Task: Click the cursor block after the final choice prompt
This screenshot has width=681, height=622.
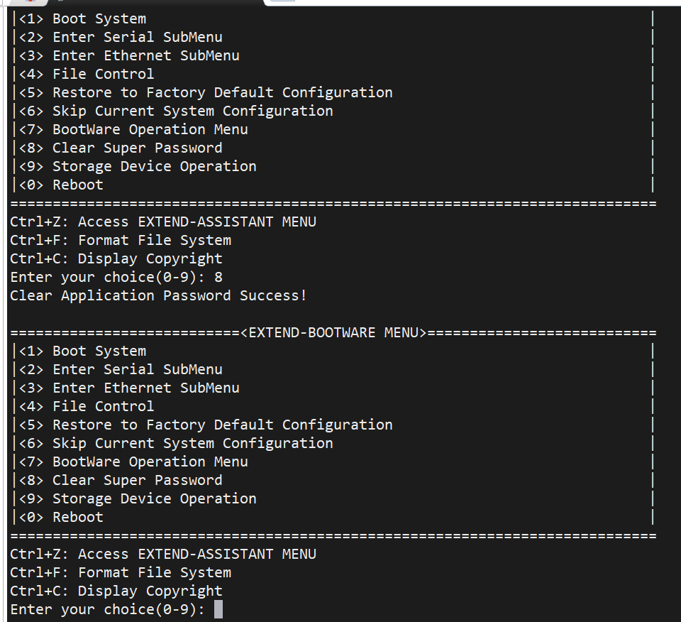Action: pyautogui.click(x=218, y=609)
